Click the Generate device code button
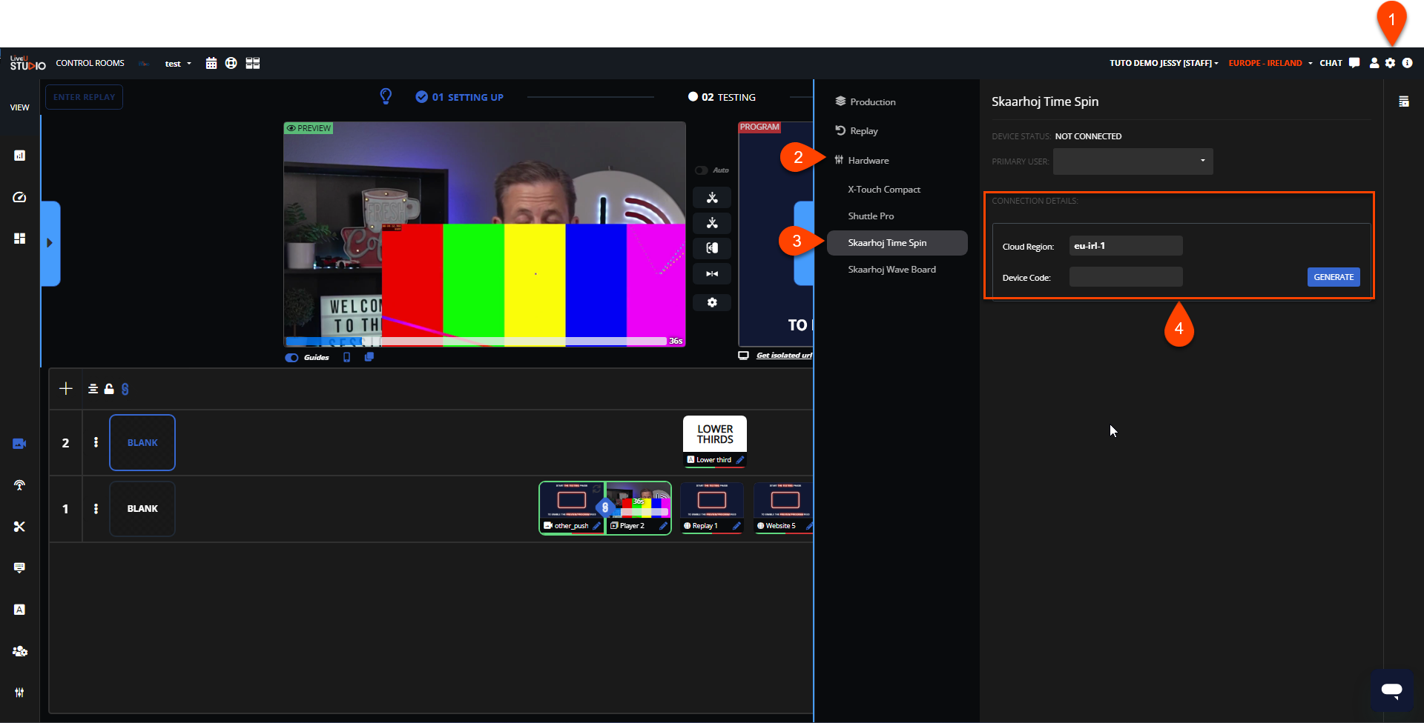 (1333, 277)
